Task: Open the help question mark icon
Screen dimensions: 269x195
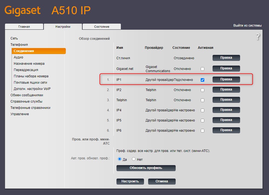Action: click(258, 36)
